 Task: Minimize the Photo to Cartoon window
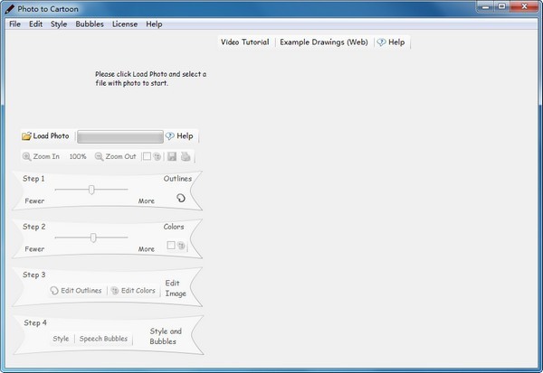coord(485,6)
